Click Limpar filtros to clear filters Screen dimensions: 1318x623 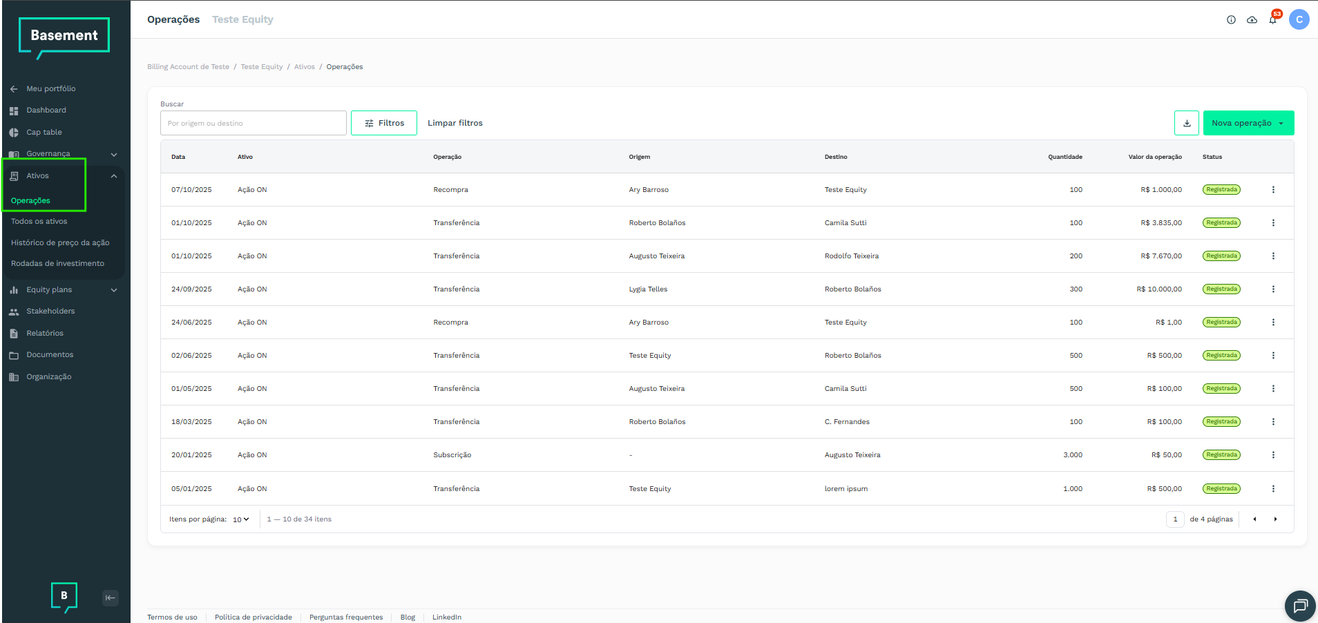(x=455, y=123)
